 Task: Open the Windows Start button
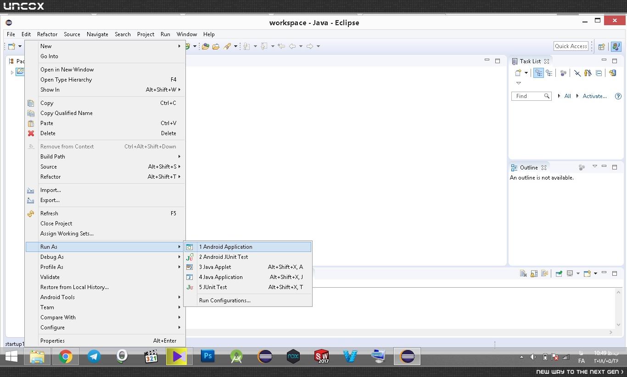point(11,356)
